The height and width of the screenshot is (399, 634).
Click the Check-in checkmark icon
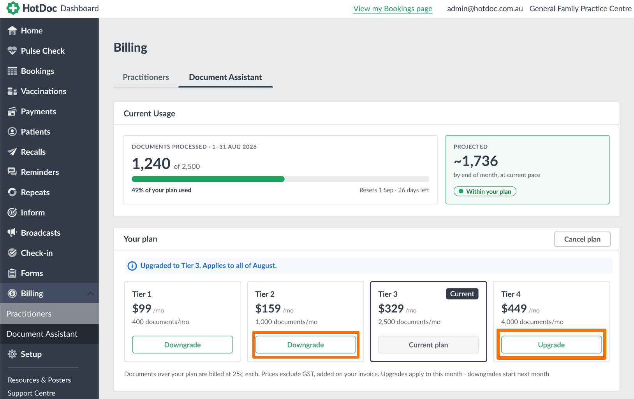[x=12, y=253]
